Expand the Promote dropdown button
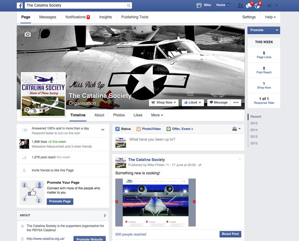 click(277, 30)
